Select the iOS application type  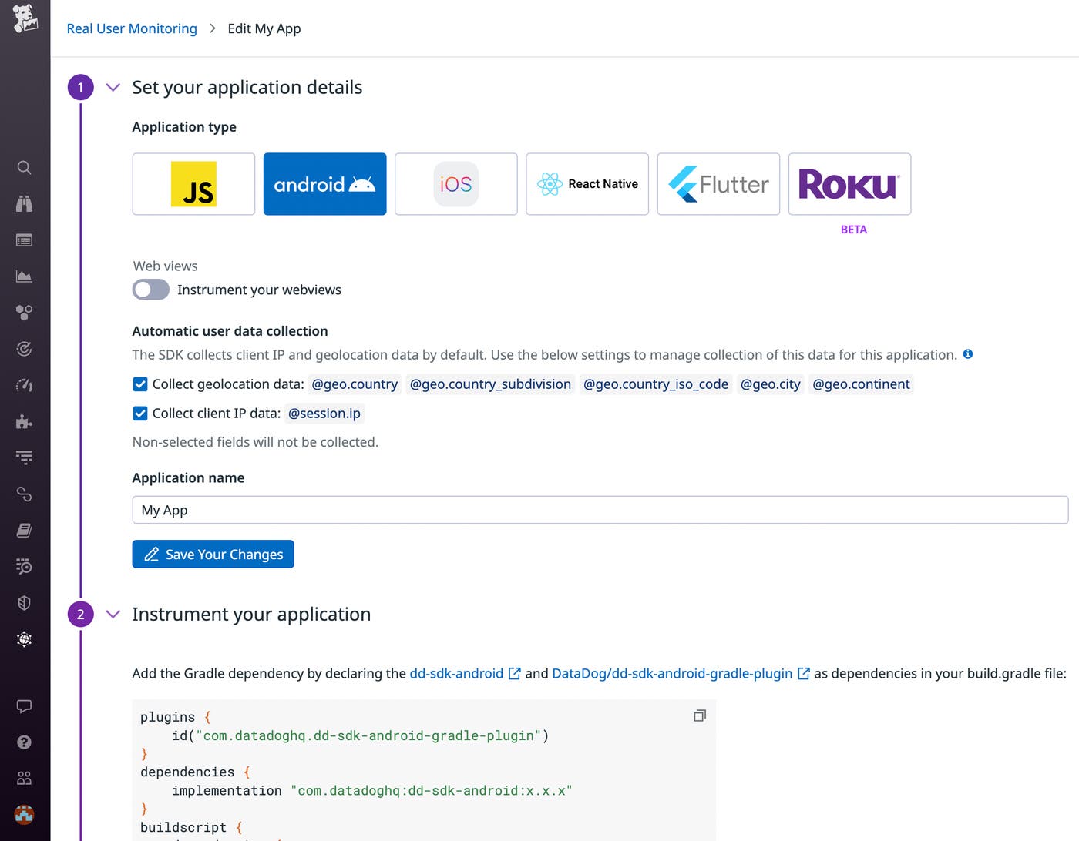click(x=455, y=184)
